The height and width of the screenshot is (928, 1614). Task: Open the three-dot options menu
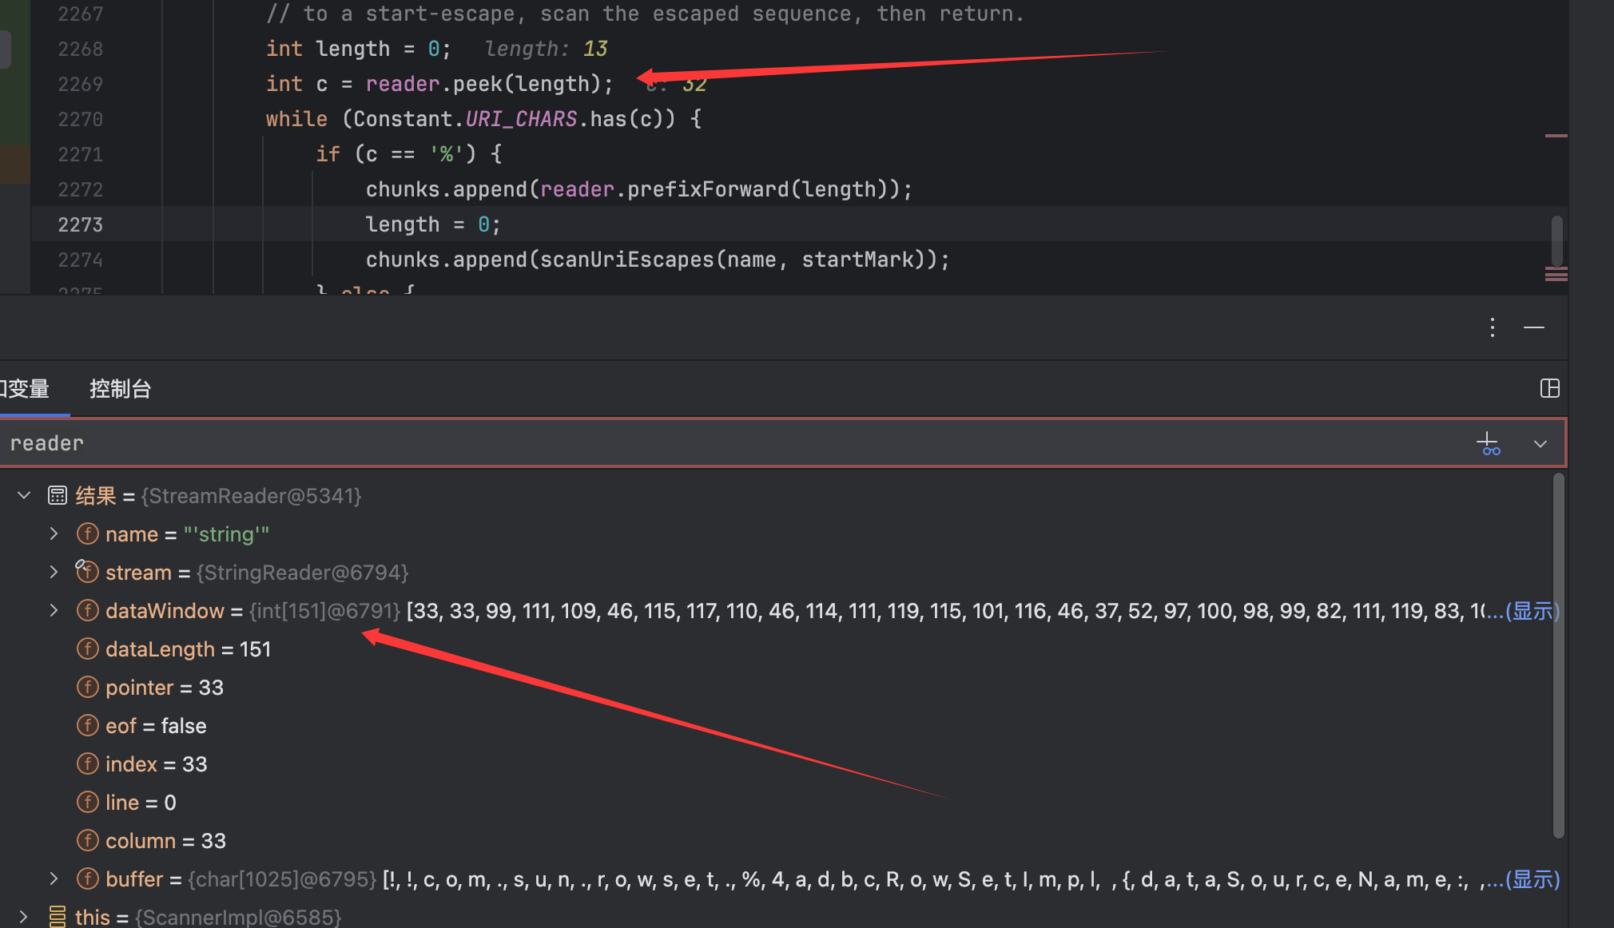(x=1492, y=327)
